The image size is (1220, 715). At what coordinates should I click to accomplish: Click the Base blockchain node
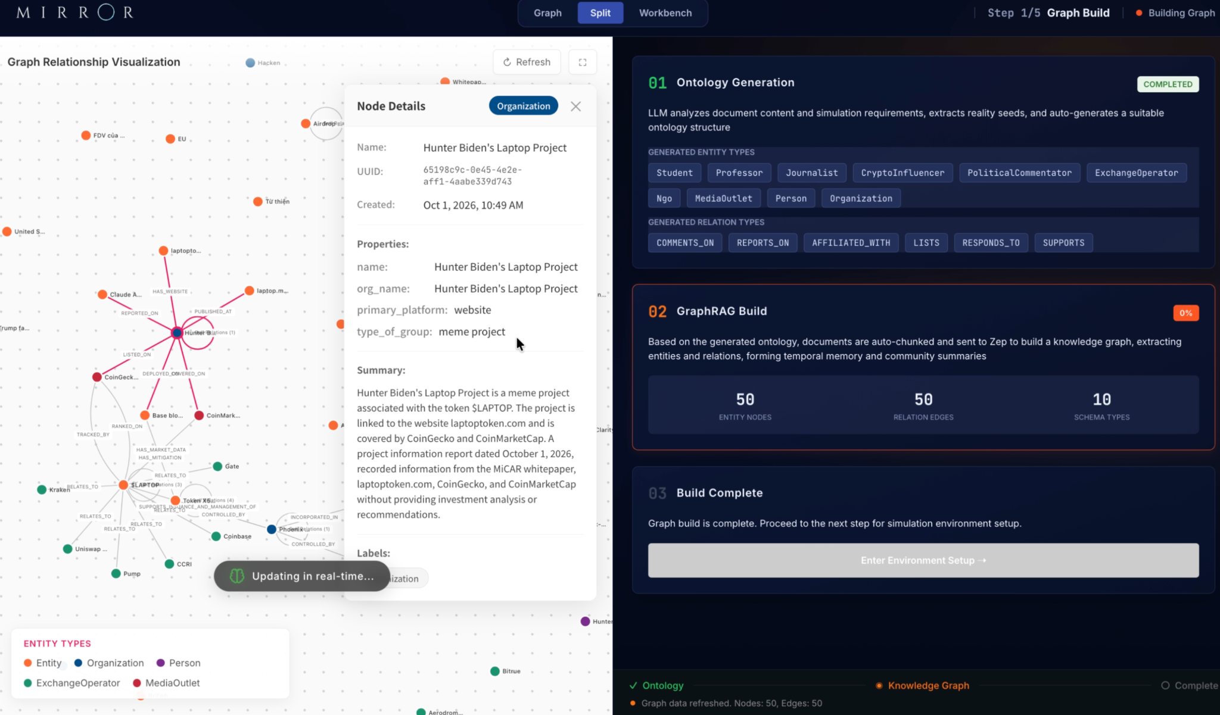pyautogui.click(x=145, y=416)
